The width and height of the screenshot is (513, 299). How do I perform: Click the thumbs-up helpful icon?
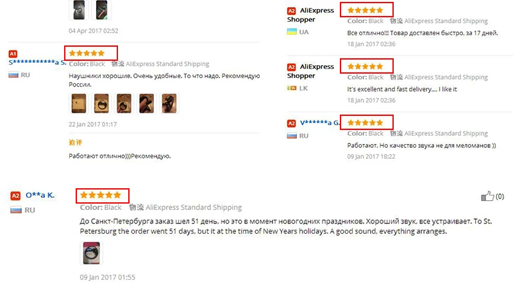(487, 196)
